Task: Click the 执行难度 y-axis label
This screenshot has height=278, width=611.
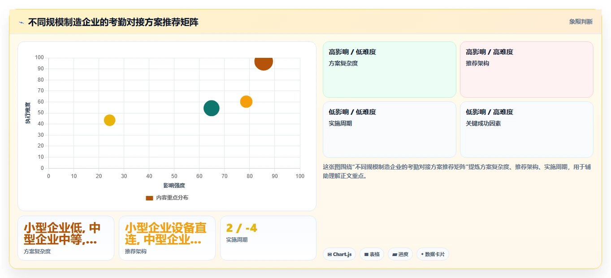Action: pyautogui.click(x=28, y=113)
